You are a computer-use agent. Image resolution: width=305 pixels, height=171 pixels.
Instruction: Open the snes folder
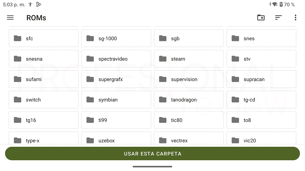[x=261, y=38]
